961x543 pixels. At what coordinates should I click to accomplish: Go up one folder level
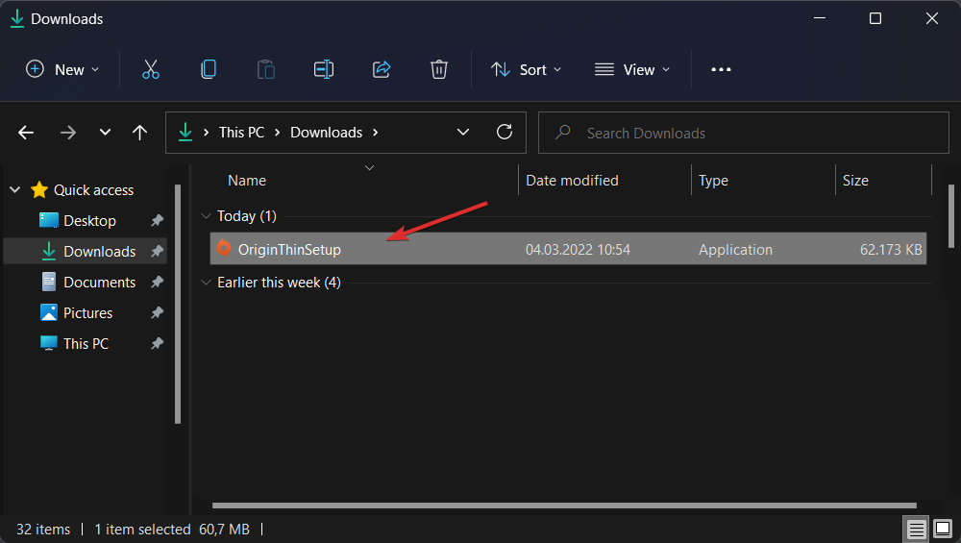pos(139,133)
